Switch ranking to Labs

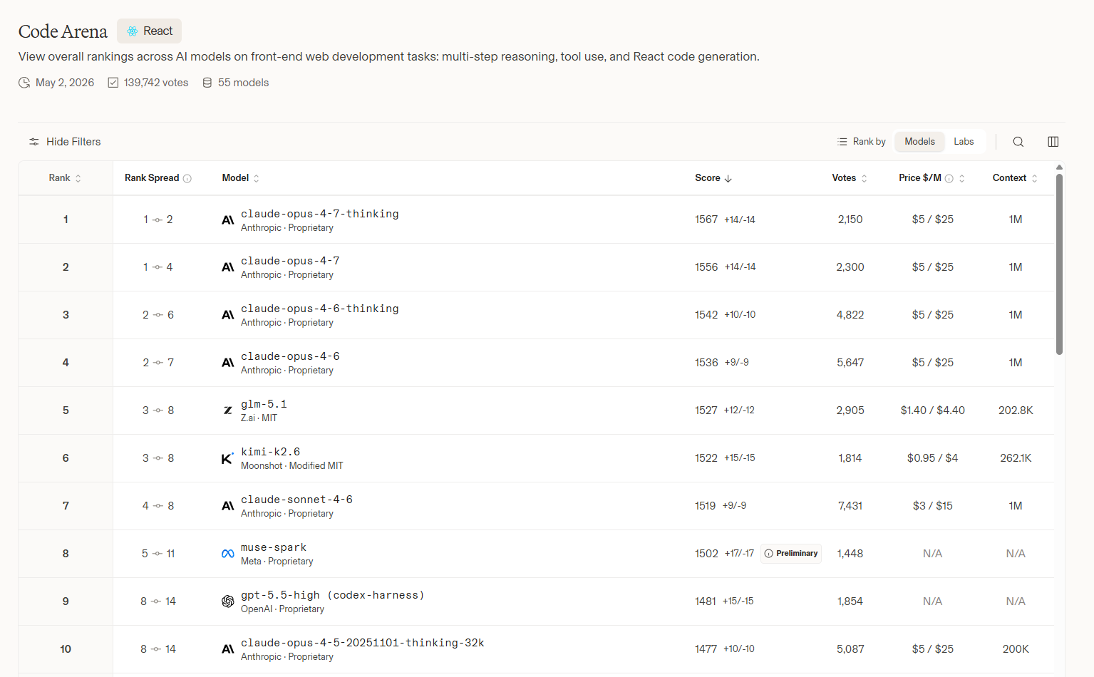964,142
